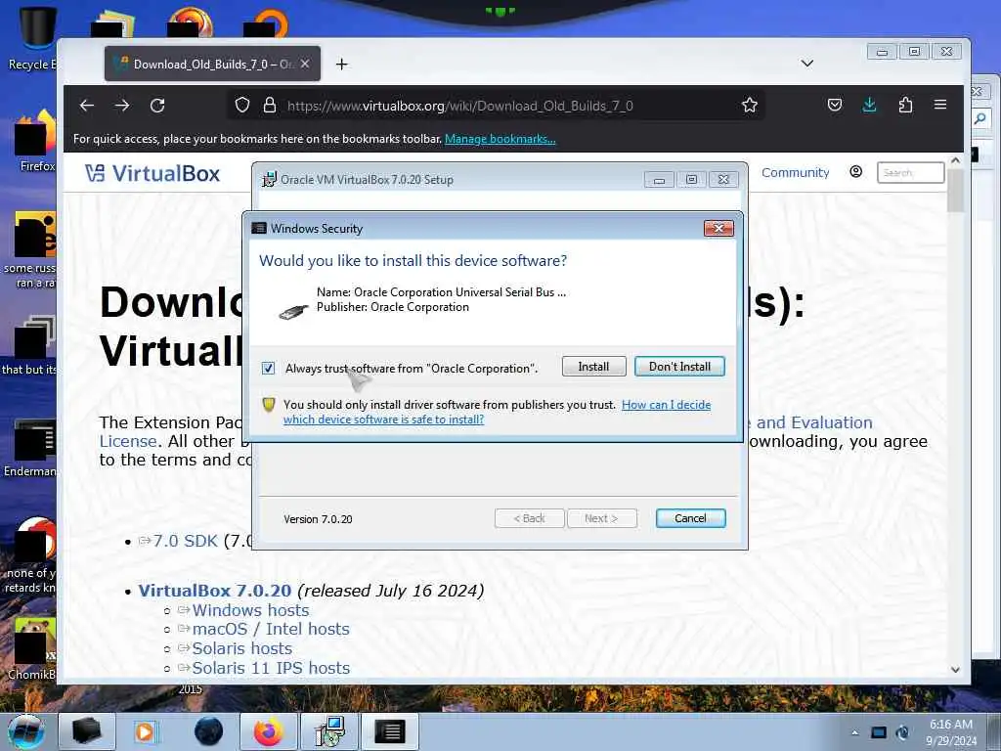
Task: Click the Firefox address bar
Action: pos(498,106)
